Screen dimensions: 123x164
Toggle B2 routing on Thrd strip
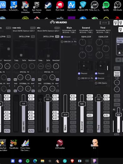pyautogui.click(x=106, y=115)
